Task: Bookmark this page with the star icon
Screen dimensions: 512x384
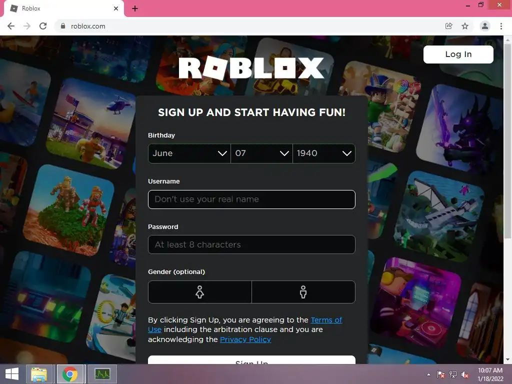Action: [x=465, y=26]
